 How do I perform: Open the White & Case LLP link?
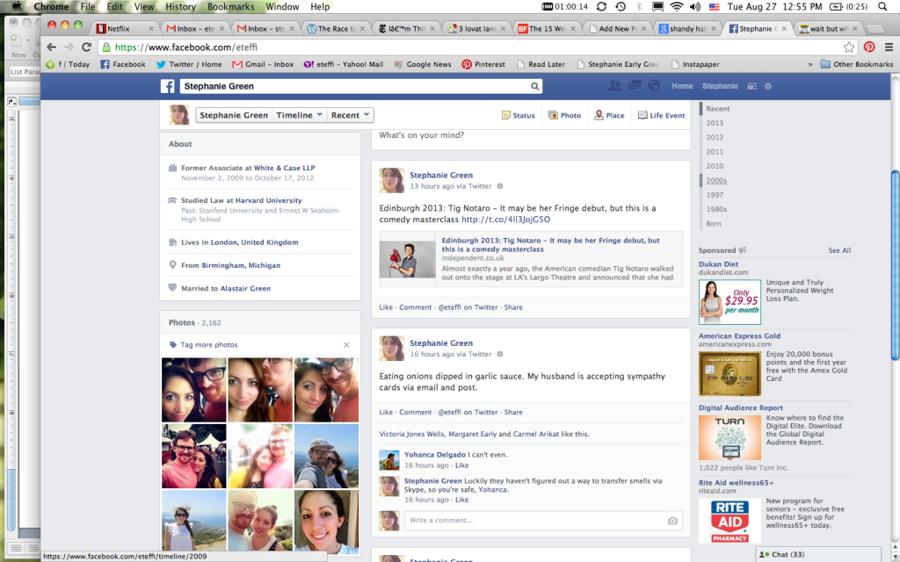point(284,168)
